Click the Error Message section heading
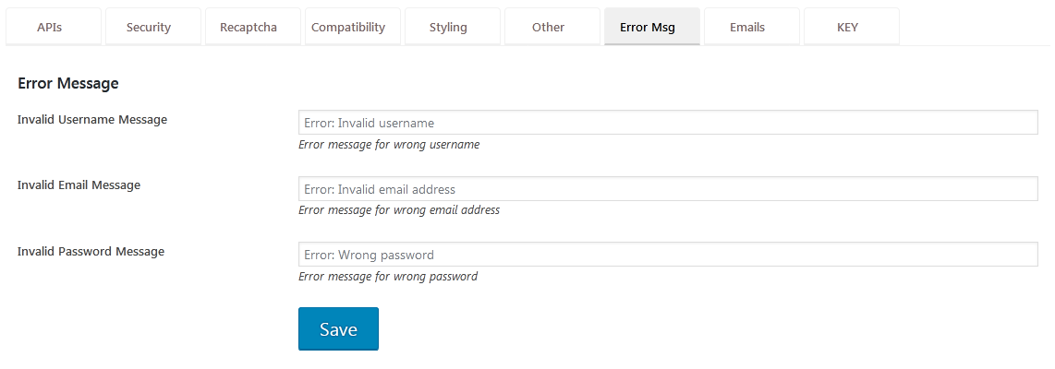Viewport: 1055px width, 369px height. [68, 83]
